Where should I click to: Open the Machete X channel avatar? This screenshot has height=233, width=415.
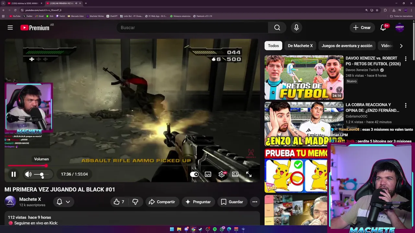coord(10,202)
